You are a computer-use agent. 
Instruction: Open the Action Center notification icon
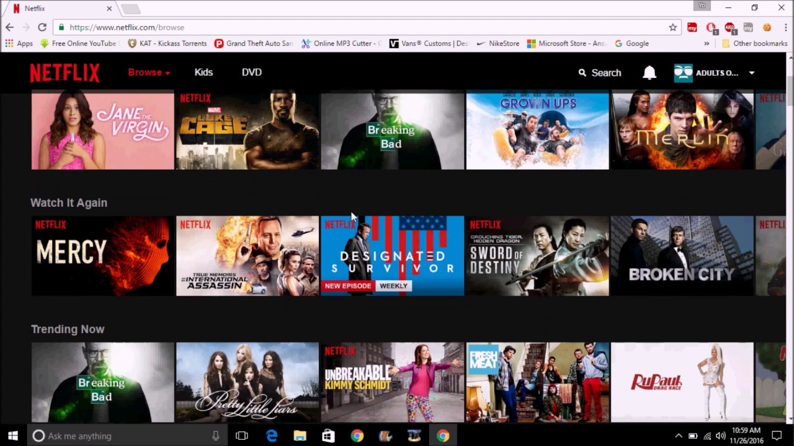(x=777, y=436)
